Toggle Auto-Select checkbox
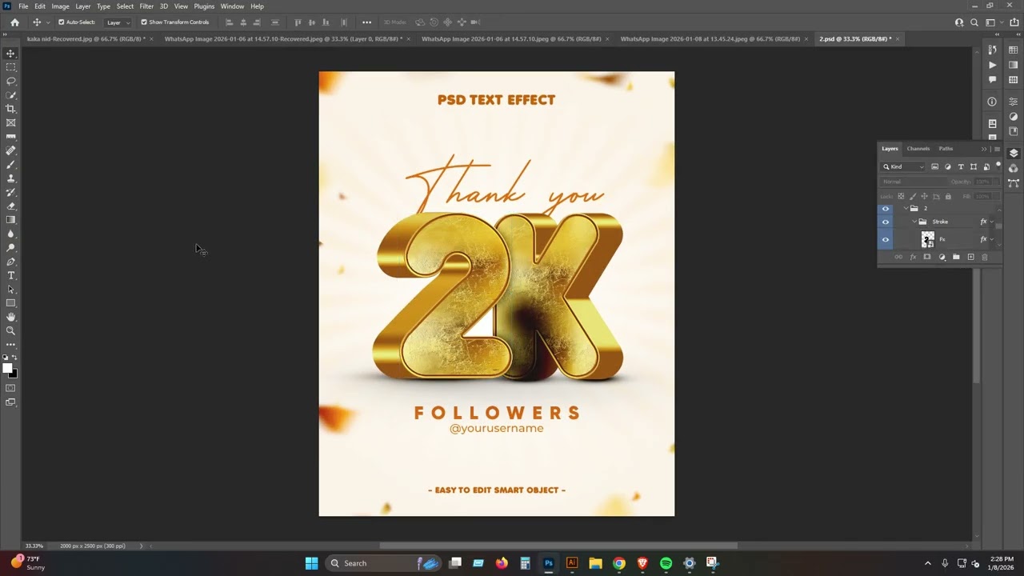 [x=62, y=22]
